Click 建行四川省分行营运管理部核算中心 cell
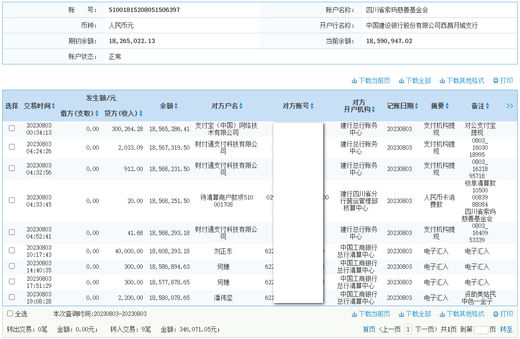The height and width of the screenshot is (339, 520). tap(359, 201)
